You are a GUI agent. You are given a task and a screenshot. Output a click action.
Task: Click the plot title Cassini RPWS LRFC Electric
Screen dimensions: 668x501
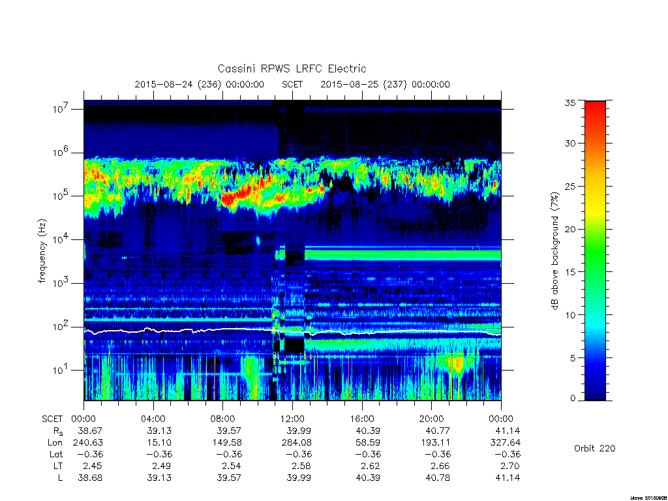click(x=292, y=68)
